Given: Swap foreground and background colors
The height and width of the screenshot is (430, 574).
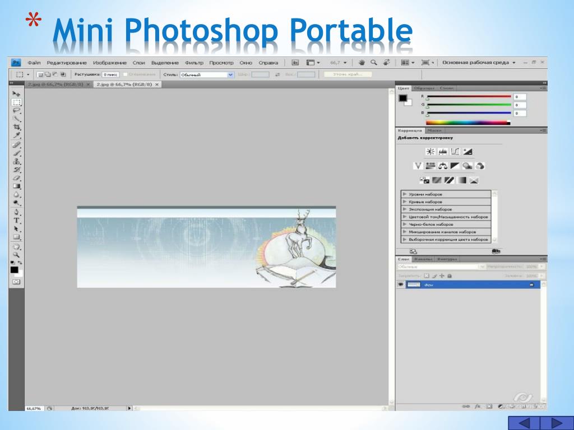Looking at the screenshot, I should [x=20, y=263].
